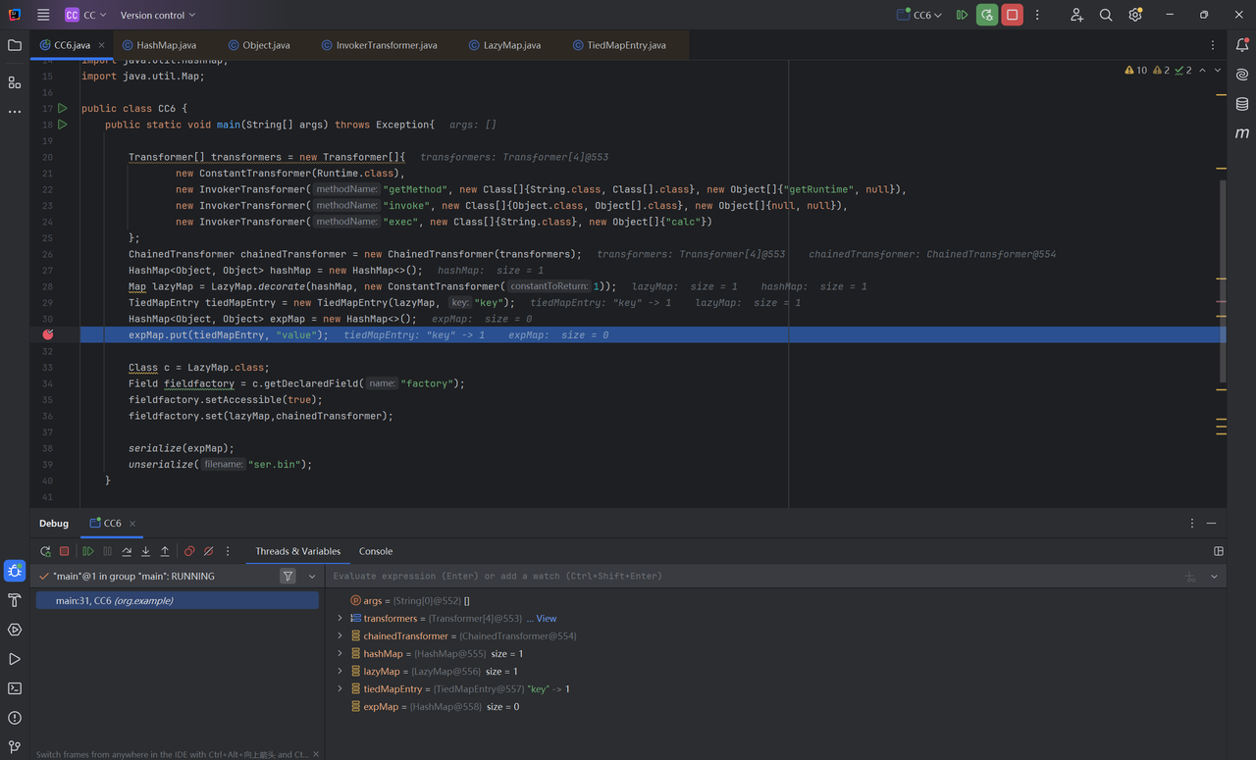The image size is (1256, 760).
Task: Run class CC6 from line 17 gutter
Action: (x=62, y=109)
